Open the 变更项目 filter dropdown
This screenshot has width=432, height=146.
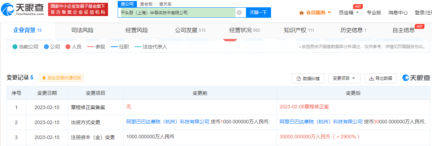pos(344,78)
